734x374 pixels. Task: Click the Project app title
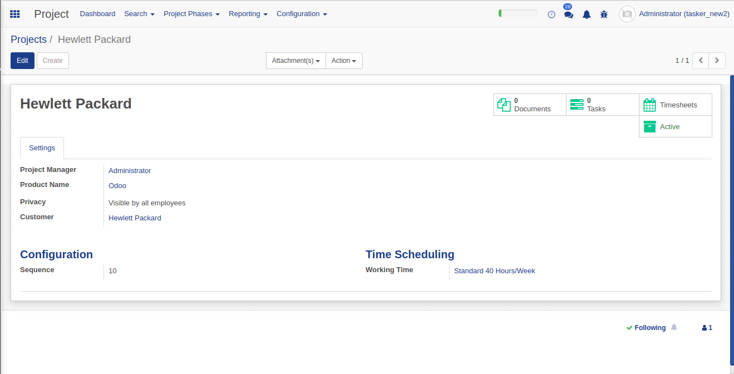pos(52,14)
